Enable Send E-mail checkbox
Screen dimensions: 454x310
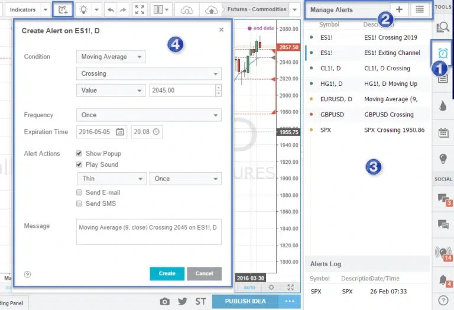tap(79, 192)
